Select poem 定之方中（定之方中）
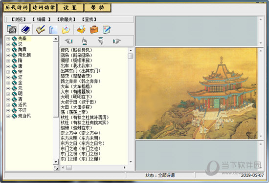The height and width of the screenshot is (183, 269). coord(81,133)
